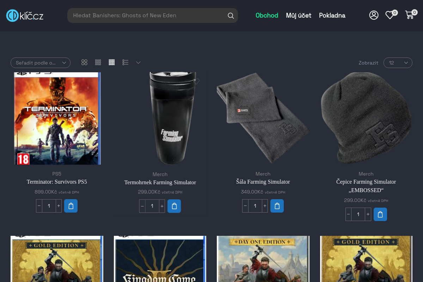Open Merch category above Šála
Screen dimensions: 423x282
pos(263,174)
